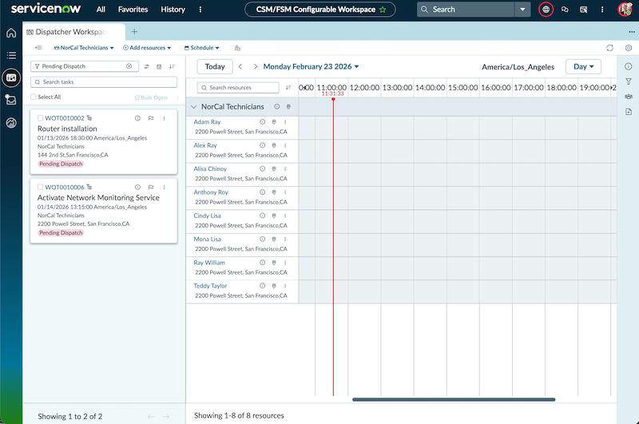Open the List icon in left sidebar
This screenshot has width=639, height=424.
pos(11,55)
